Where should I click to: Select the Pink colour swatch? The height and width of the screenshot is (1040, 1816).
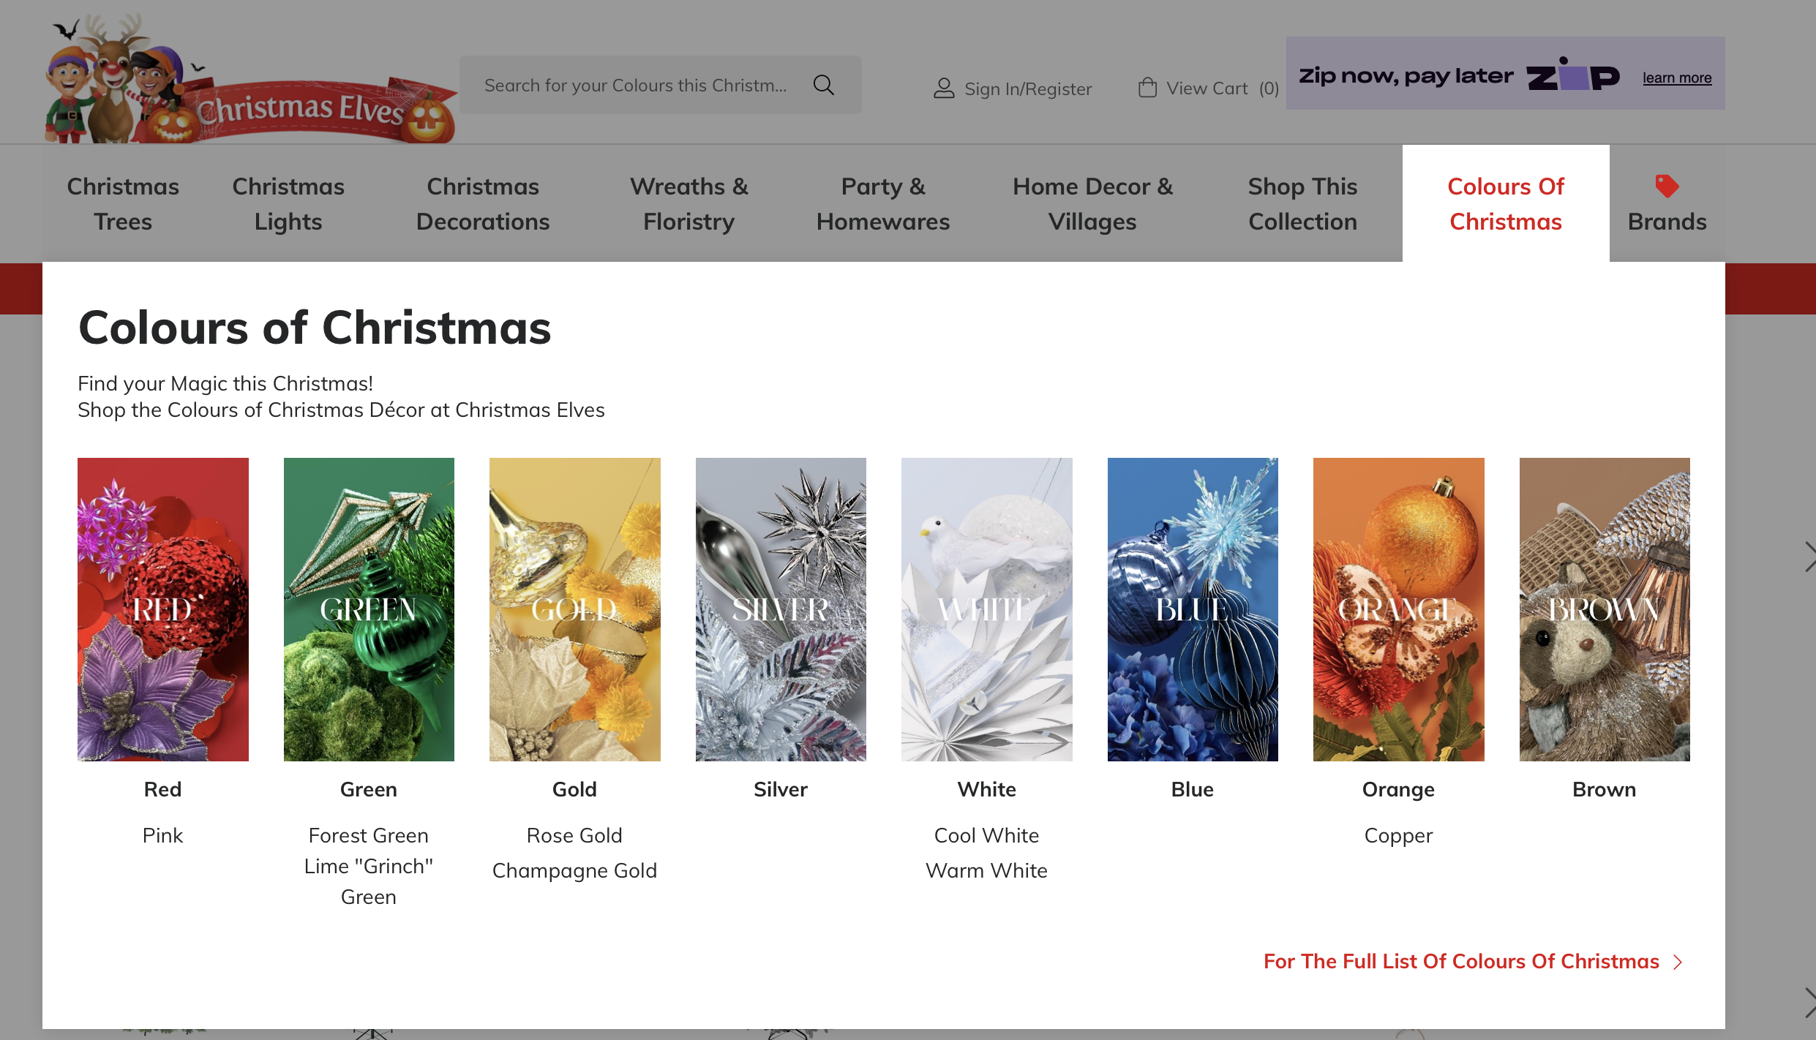162,834
